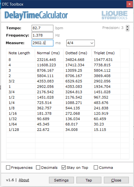Select the normal value 23216.445
Viewport: 134px width, 187px height.
(x=46, y=60)
